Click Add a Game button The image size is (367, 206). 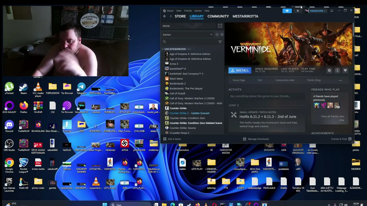pyautogui.click(x=172, y=139)
